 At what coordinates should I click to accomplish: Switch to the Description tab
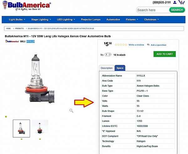[x=107, y=68]
